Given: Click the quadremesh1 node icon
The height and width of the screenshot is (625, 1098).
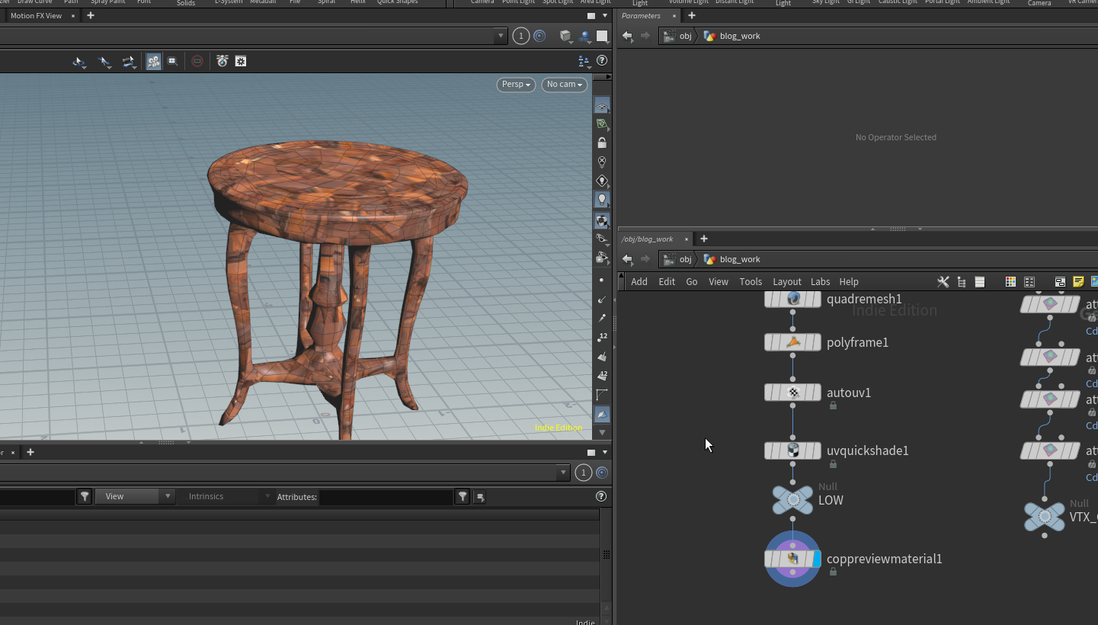Looking at the screenshot, I should coord(792,299).
